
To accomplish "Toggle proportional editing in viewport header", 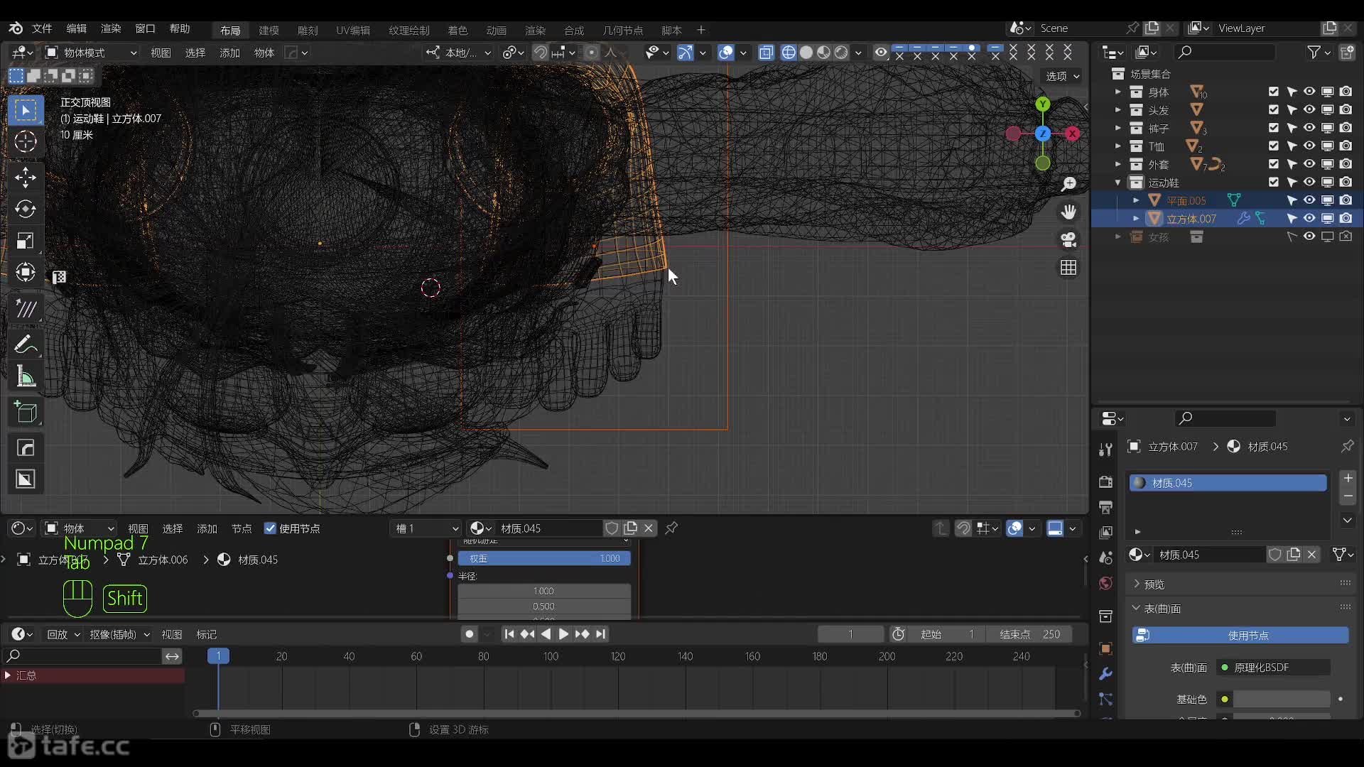I will click(x=591, y=53).
